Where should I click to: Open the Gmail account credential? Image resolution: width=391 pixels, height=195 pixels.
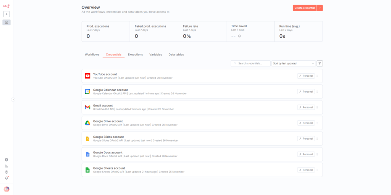click(103, 106)
